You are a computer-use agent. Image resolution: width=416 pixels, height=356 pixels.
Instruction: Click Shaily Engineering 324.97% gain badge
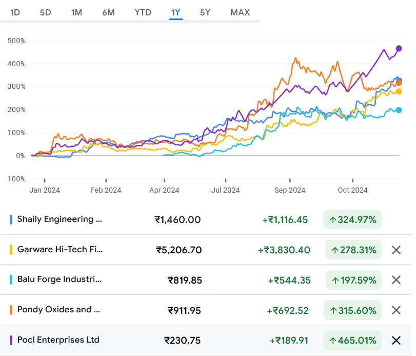tap(352, 220)
